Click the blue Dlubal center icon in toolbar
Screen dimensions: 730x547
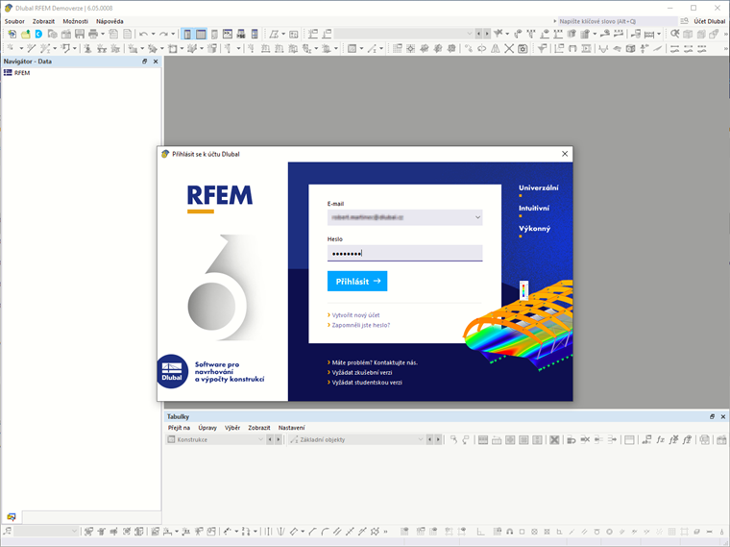click(x=38, y=34)
